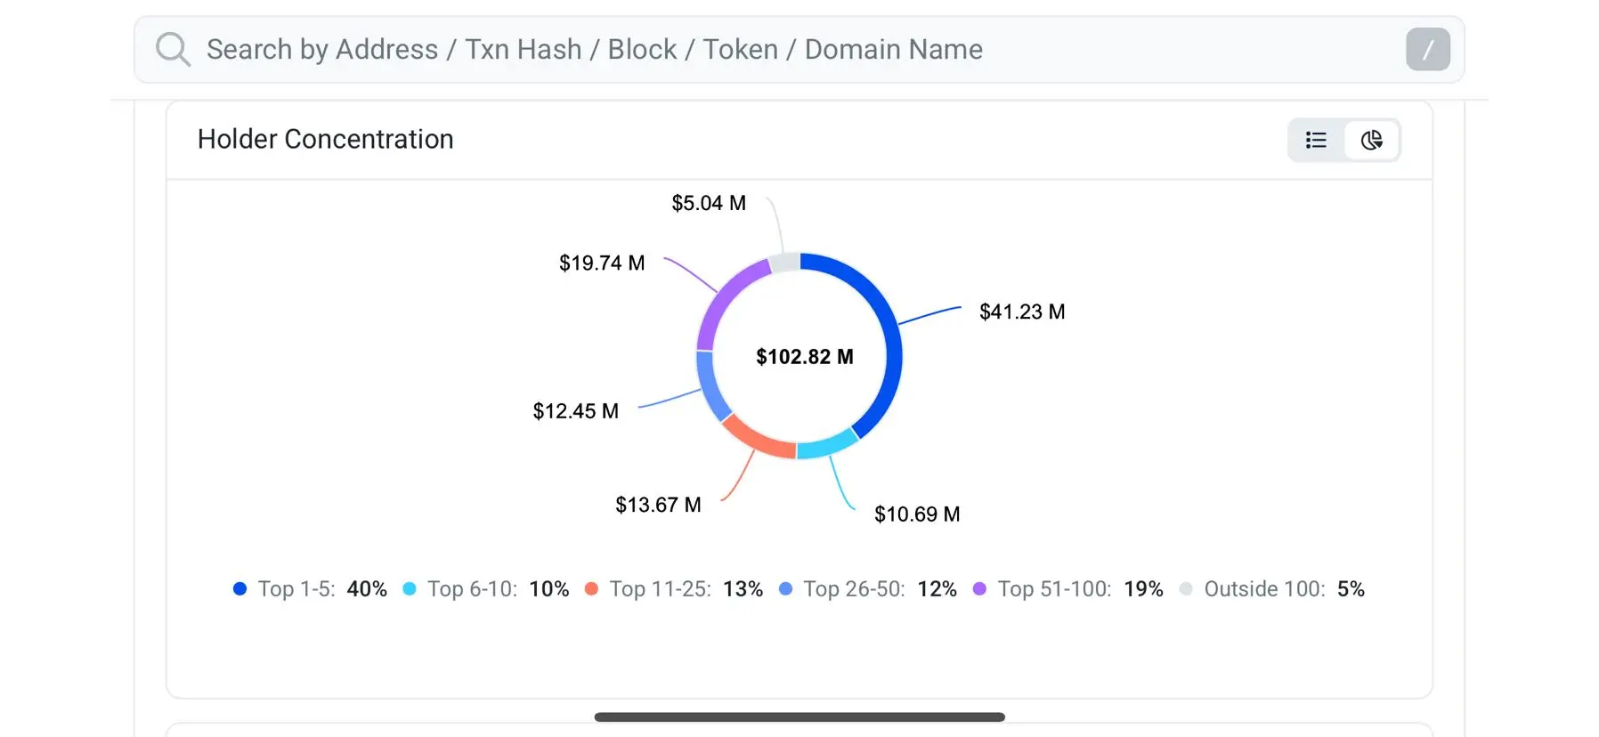Toggle Top 51-100 legend dot
The width and height of the screenshot is (1599, 737).
pyautogui.click(x=979, y=588)
